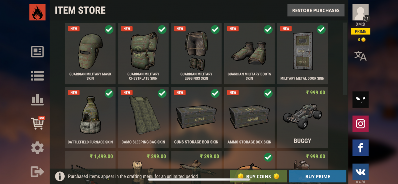This screenshot has height=184, width=398.
Task: Select the Guardian Military Mask Skin tile
Action: click(90, 53)
